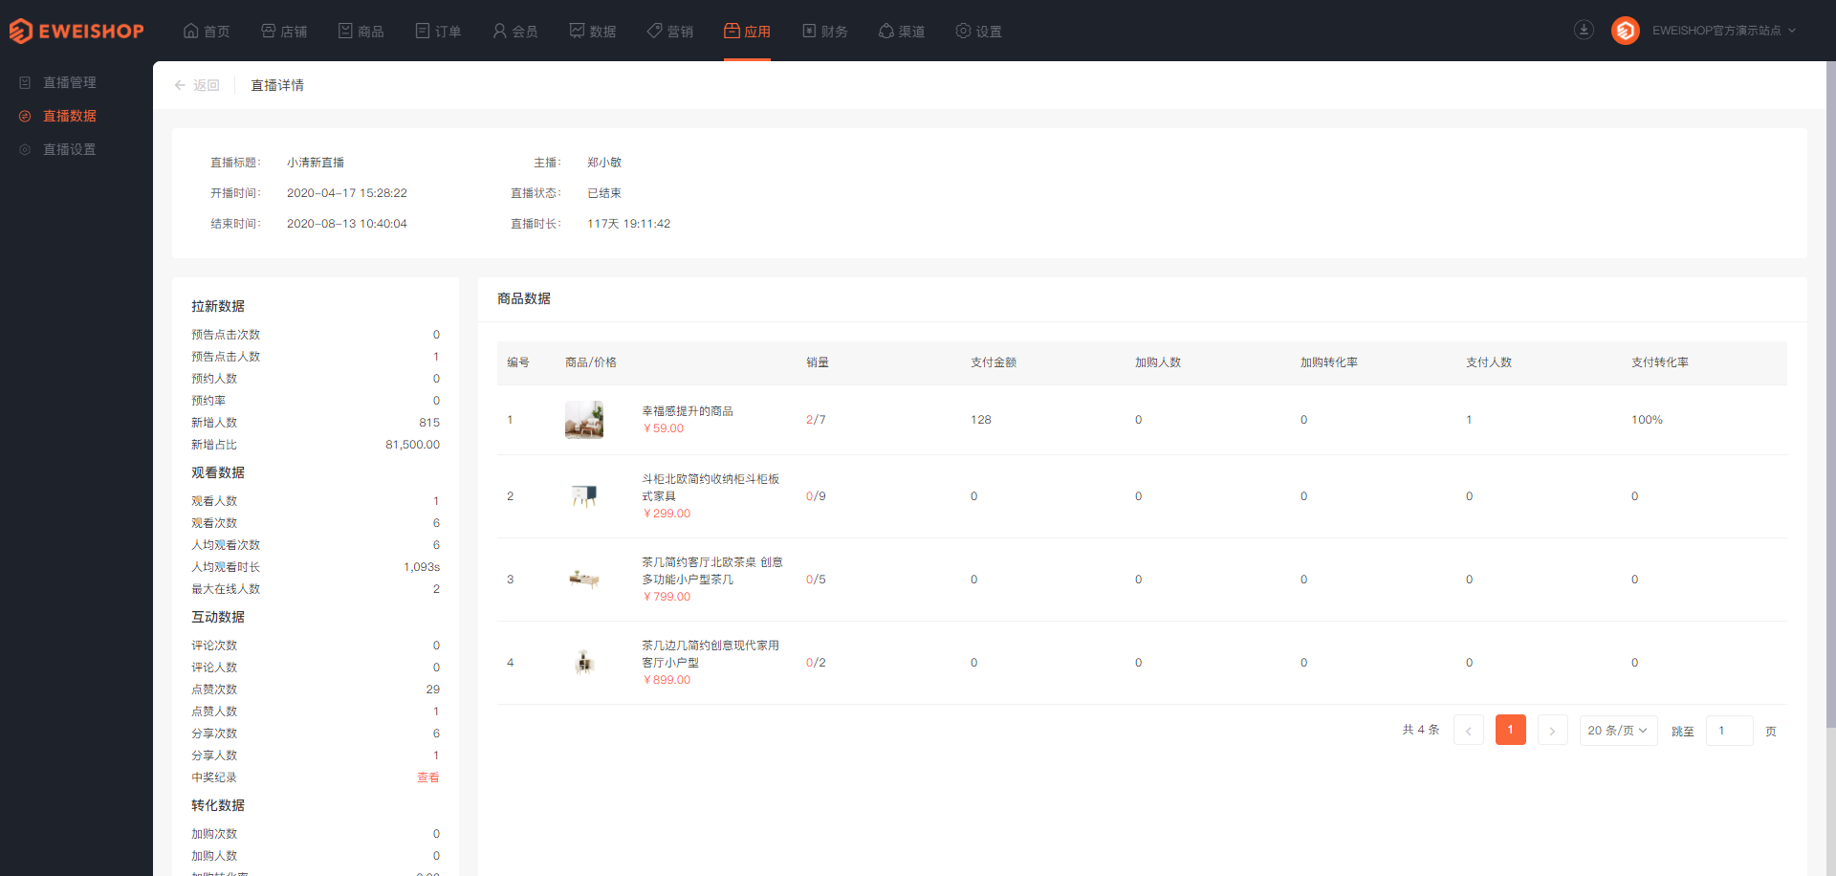Open the 会员 members menu
The image size is (1836, 876).
click(515, 31)
